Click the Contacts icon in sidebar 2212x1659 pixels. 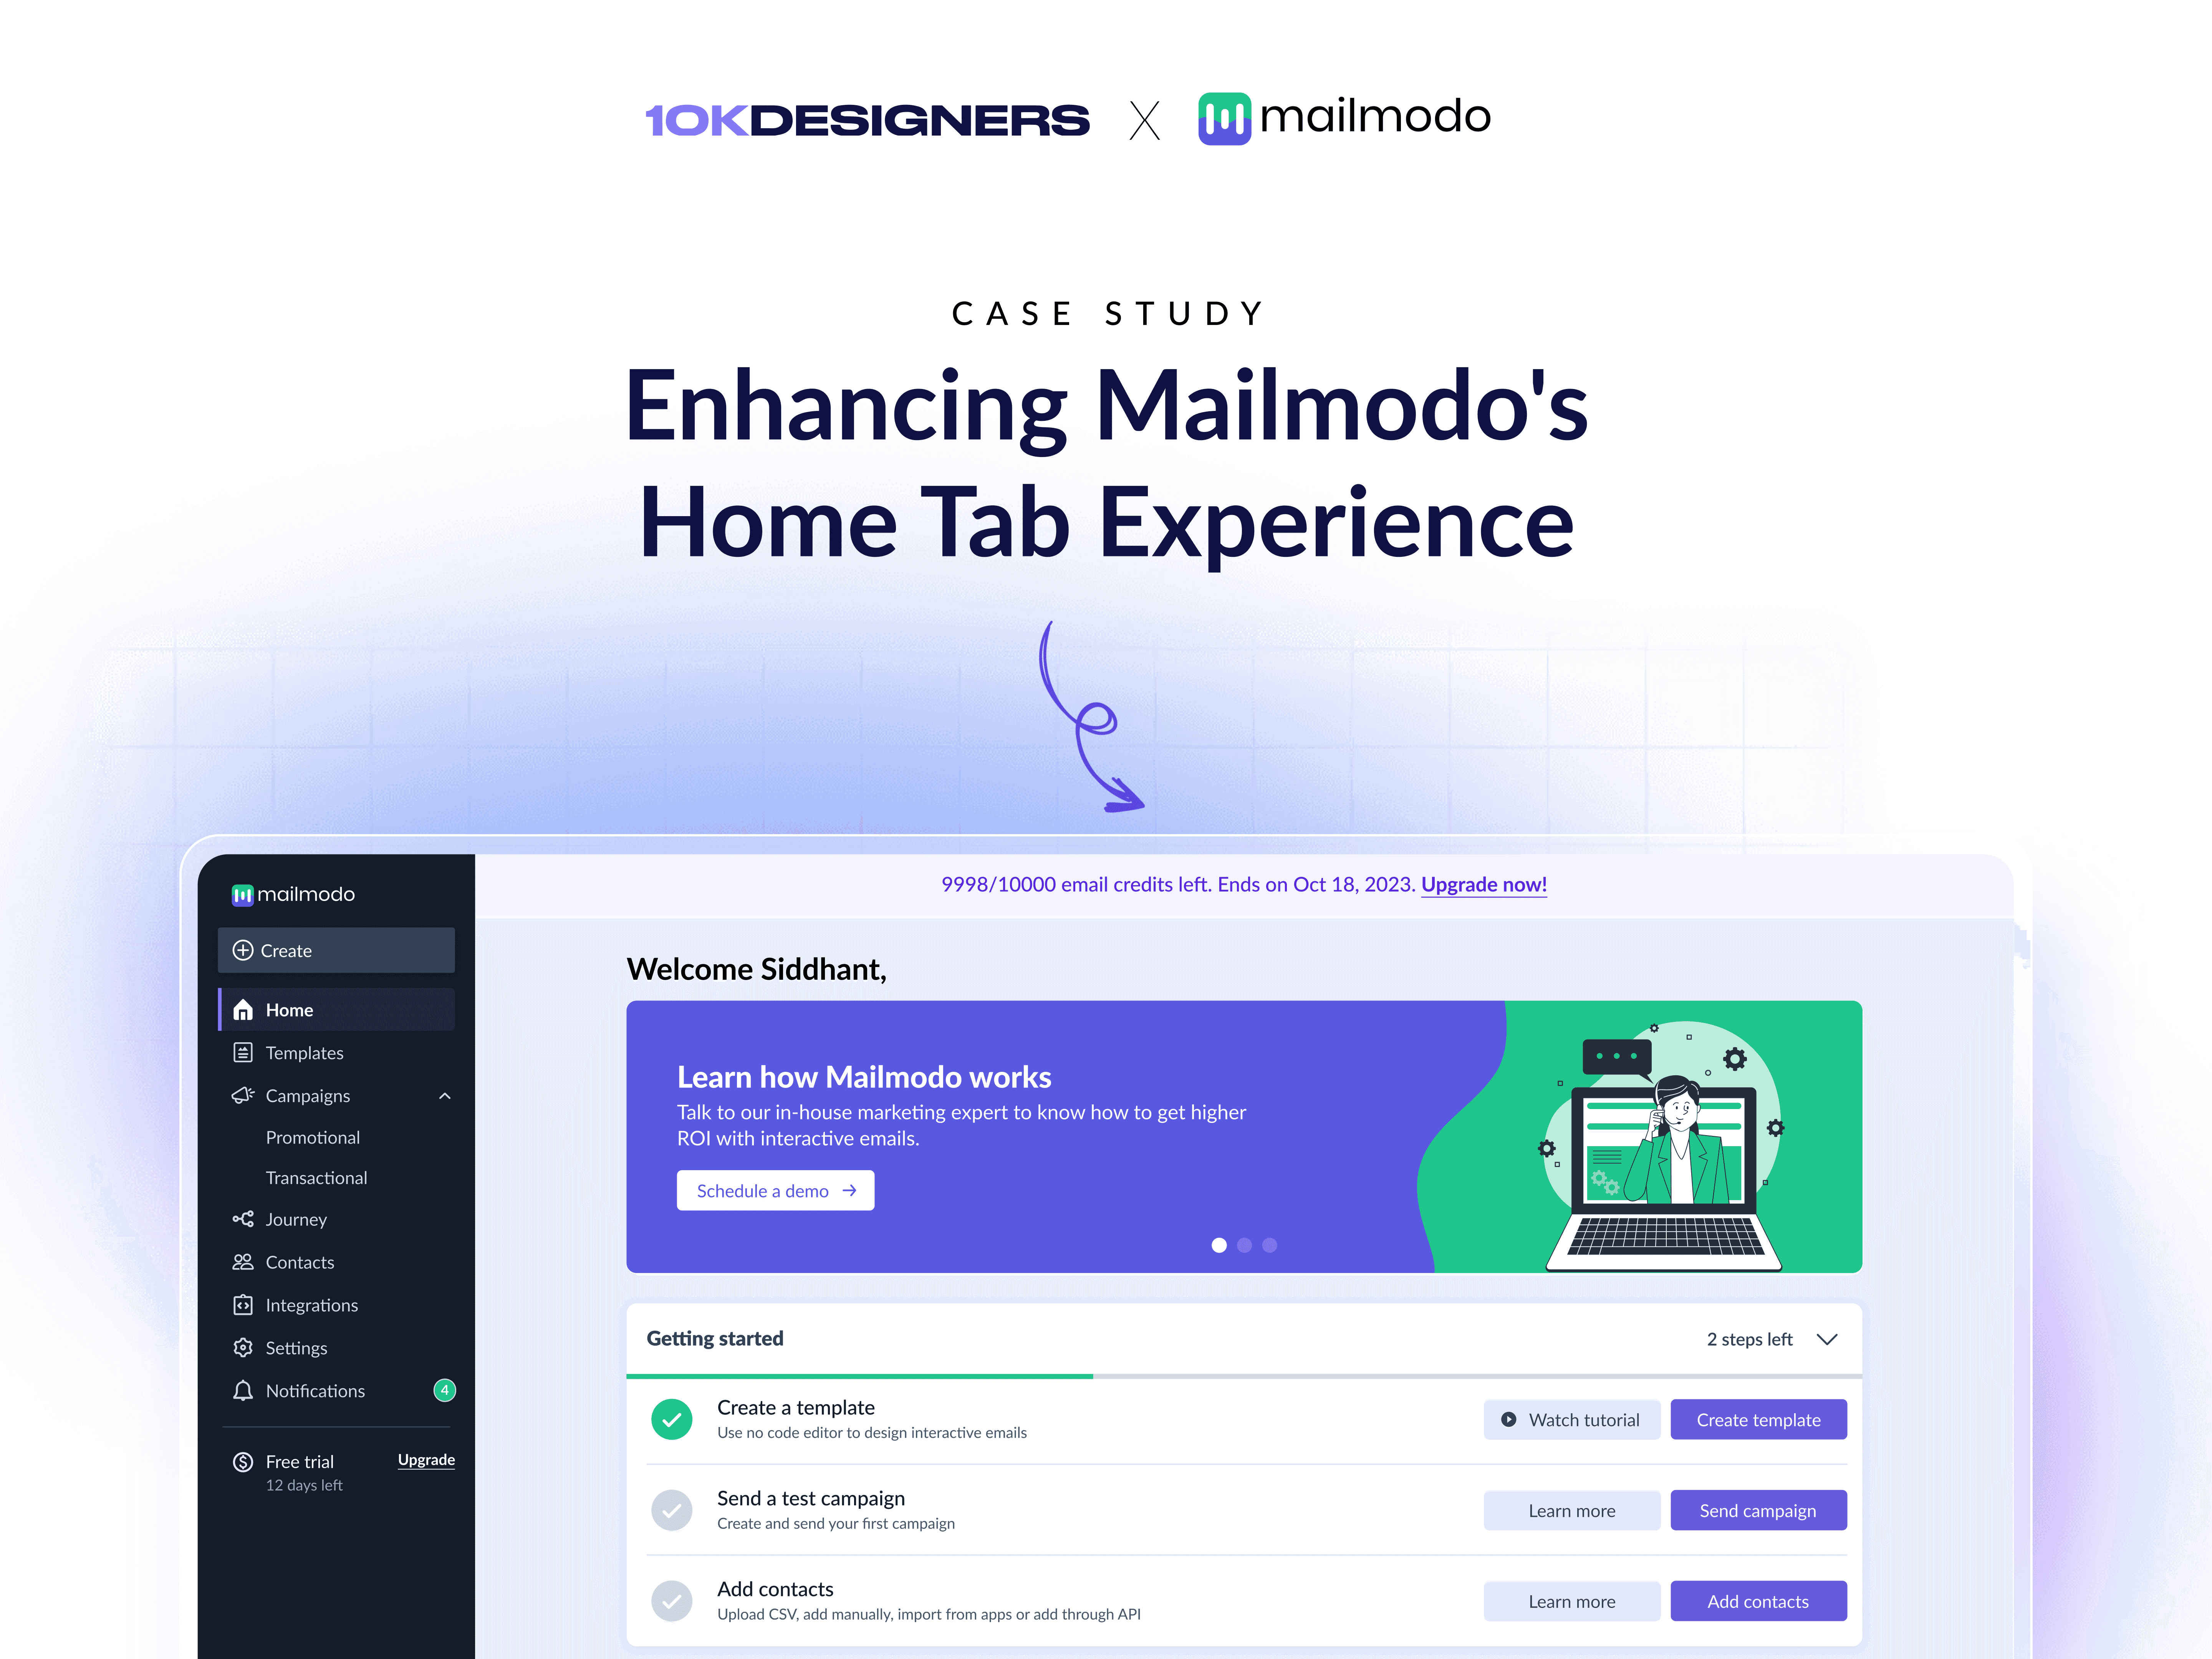click(244, 1262)
